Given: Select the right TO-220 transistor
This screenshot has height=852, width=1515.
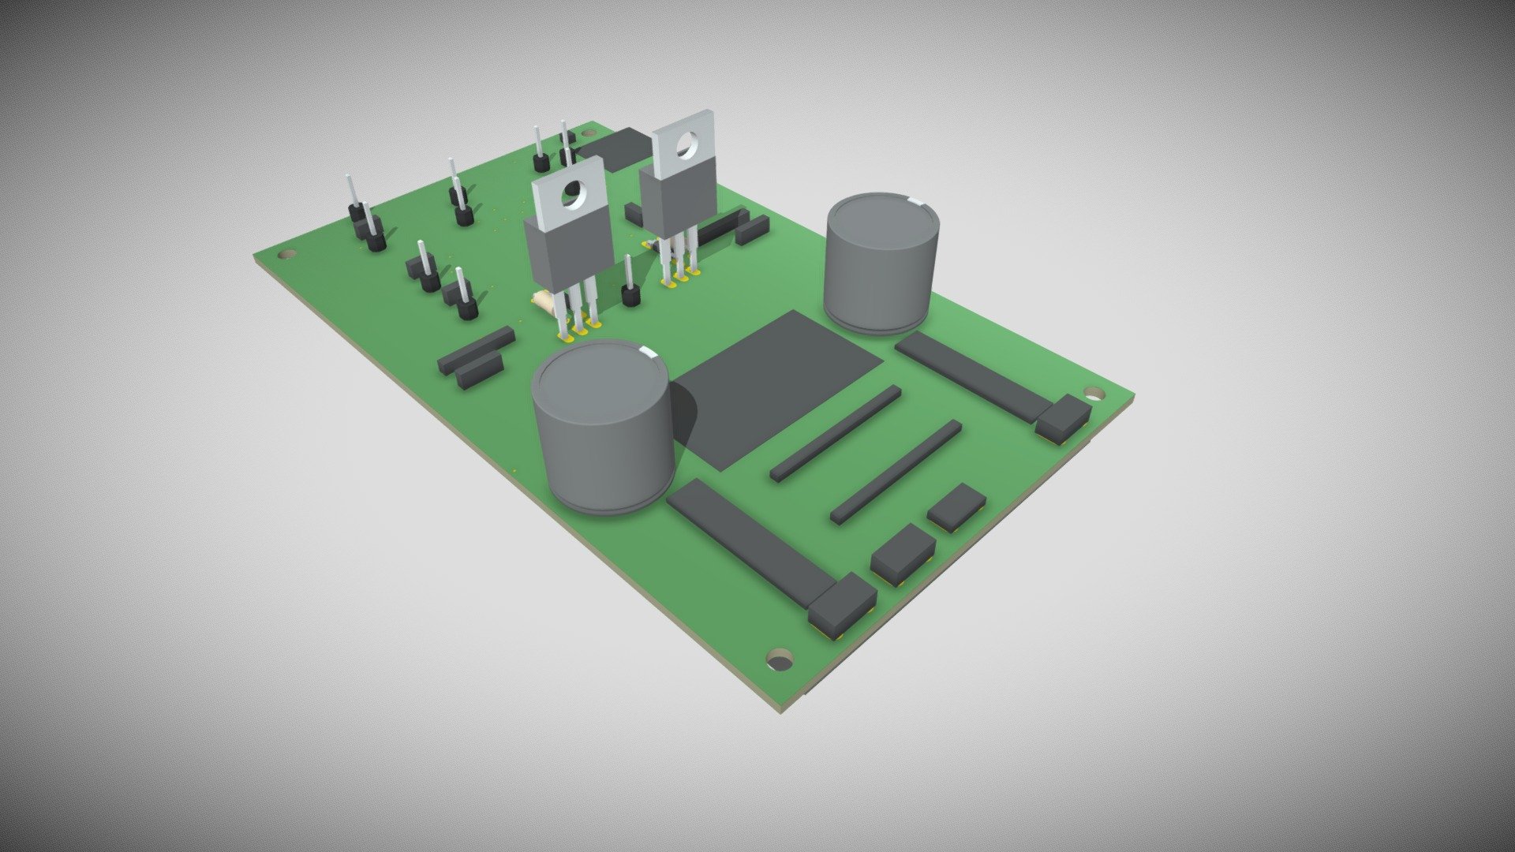Looking at the screenshot, I should 683,197.
